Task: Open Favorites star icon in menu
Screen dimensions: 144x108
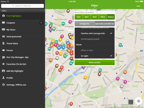Action: click(x=3, y=64)
